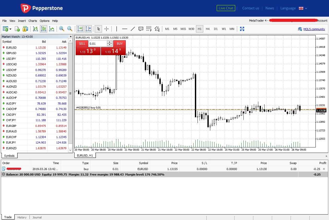
Task: Switch the chart to line display
Action: 52,29
